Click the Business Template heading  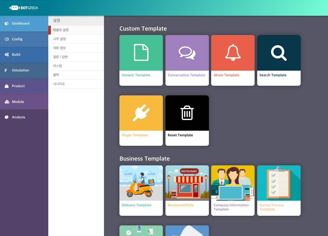[145, 159]
